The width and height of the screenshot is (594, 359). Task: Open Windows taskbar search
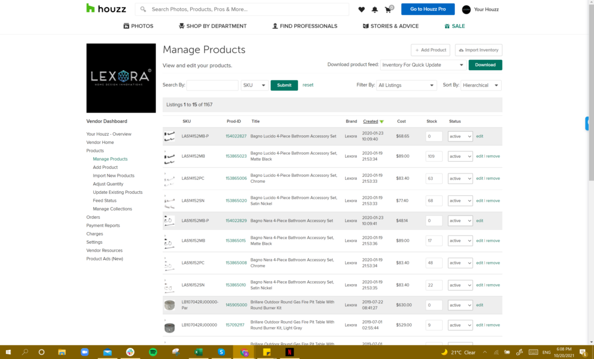(x=25, y=352)
